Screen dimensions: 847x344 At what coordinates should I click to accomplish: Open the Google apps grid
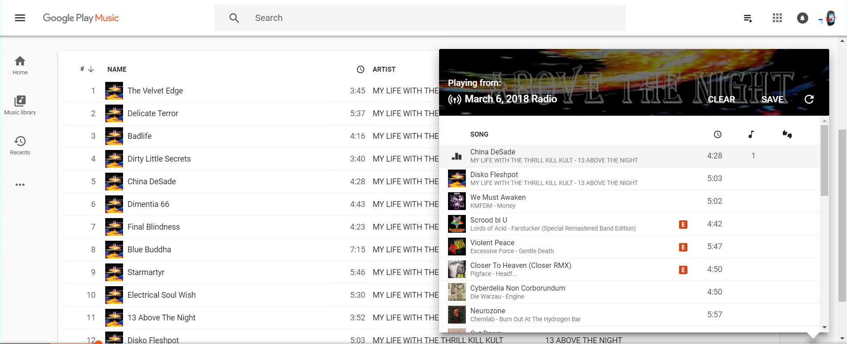click(x=777, y=18)
